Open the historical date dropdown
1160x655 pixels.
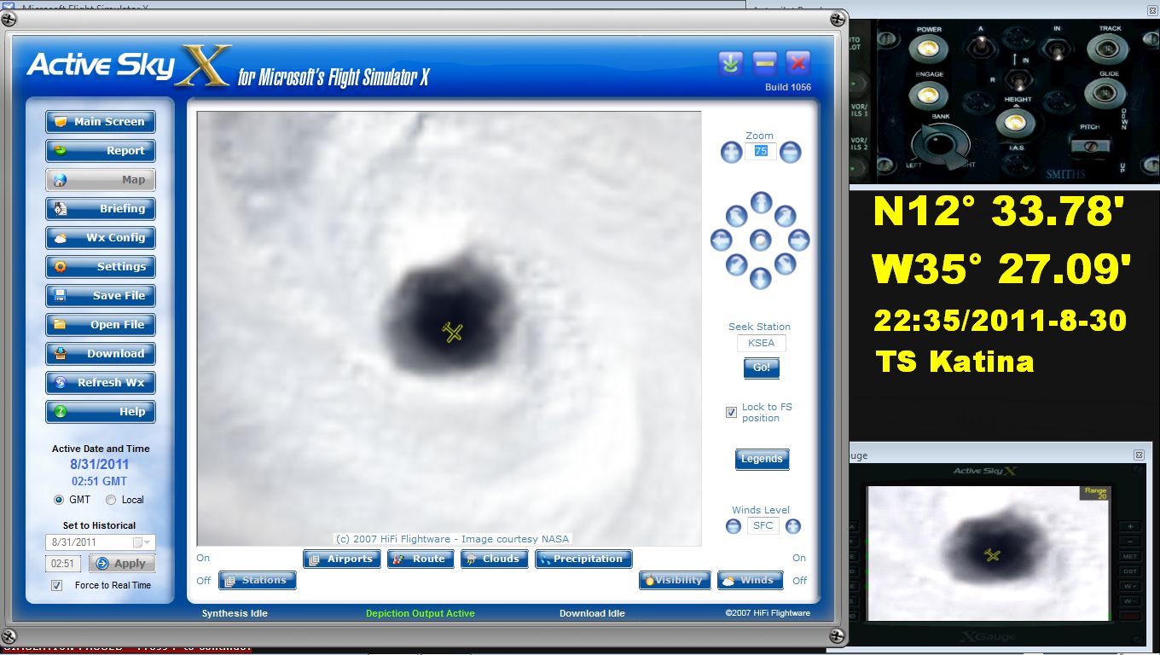tap(142, 542)
